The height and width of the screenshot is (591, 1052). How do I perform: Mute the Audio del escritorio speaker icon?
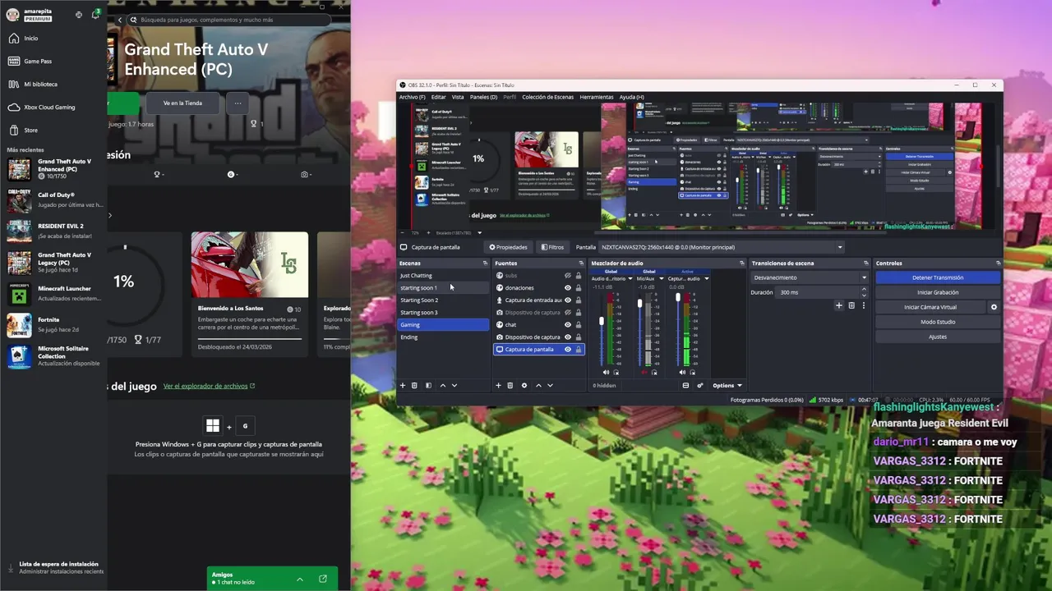click(x=607, y=373)
